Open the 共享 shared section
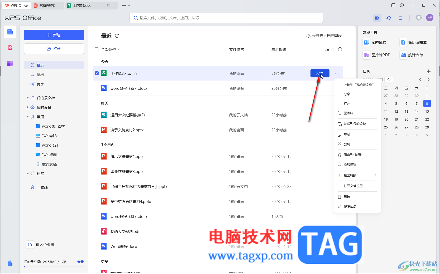The image size is (440, 274). click(54, 84)
